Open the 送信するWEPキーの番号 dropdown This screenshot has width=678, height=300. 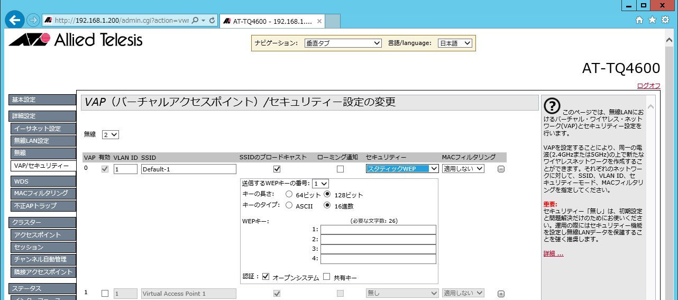pyautogui.click(x=320, y=184)
